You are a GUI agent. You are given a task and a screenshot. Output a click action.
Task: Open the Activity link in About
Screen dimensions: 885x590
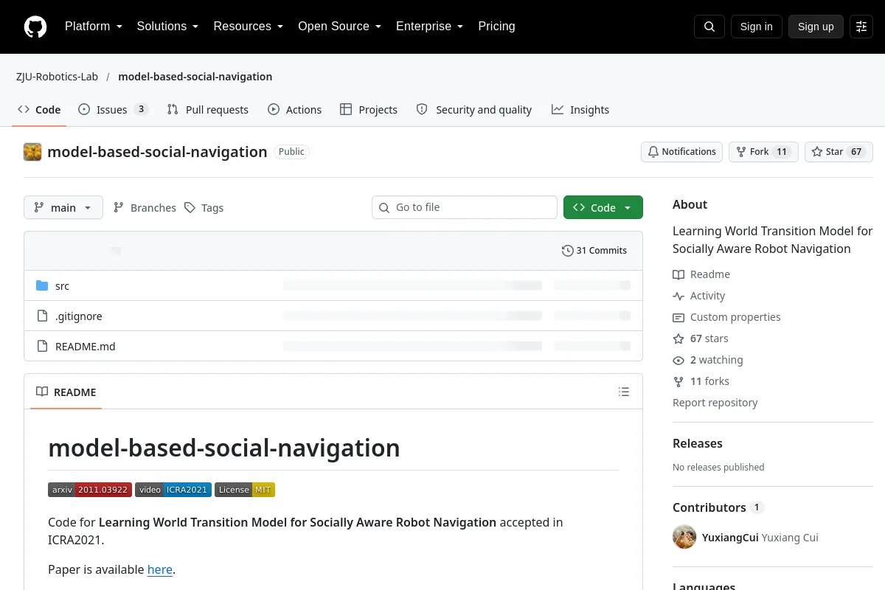tap(699, 296)
